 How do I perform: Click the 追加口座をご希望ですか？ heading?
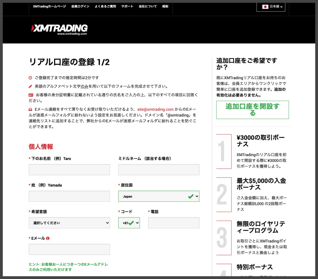pyautogui.click(x=247, y=64)
